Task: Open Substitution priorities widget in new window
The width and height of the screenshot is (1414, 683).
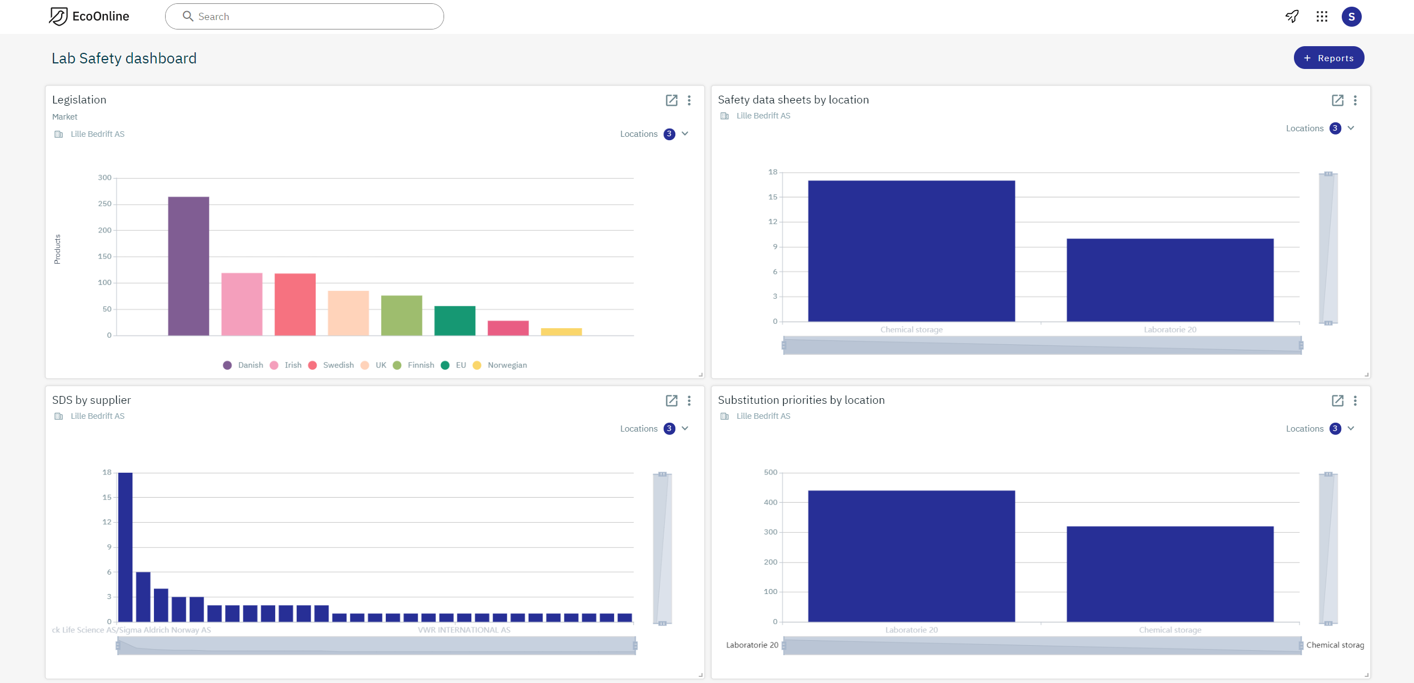Action: pyautogui.click(x=1337, y=400)
